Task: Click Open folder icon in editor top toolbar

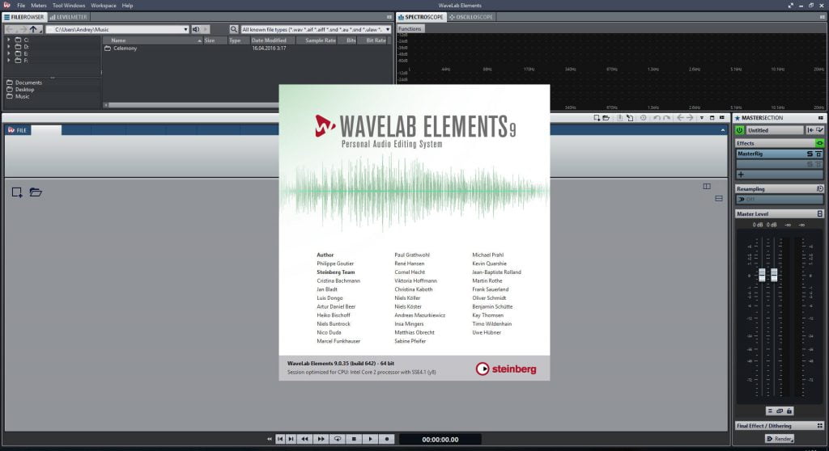Action: point(606,118)
